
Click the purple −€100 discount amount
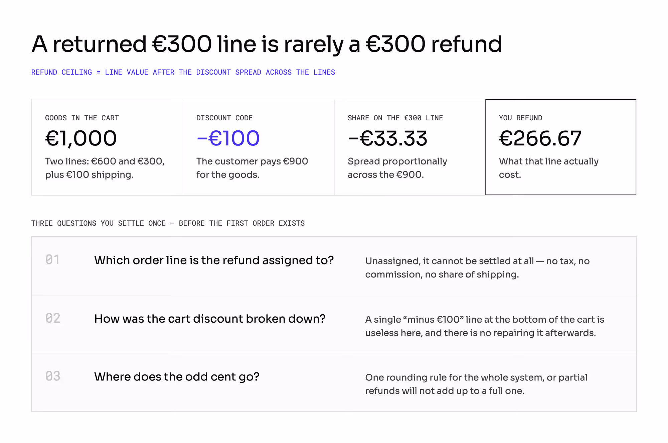click(228, 138)
